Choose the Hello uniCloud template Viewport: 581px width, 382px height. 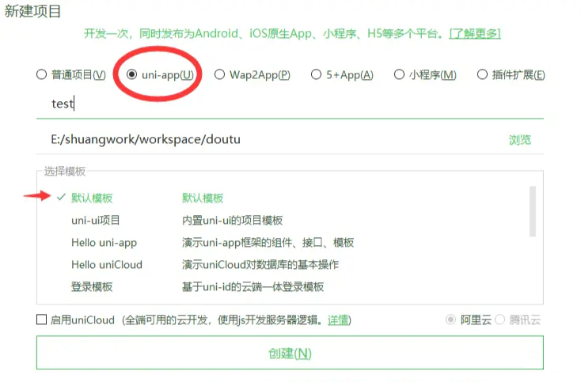click(106, 264)
